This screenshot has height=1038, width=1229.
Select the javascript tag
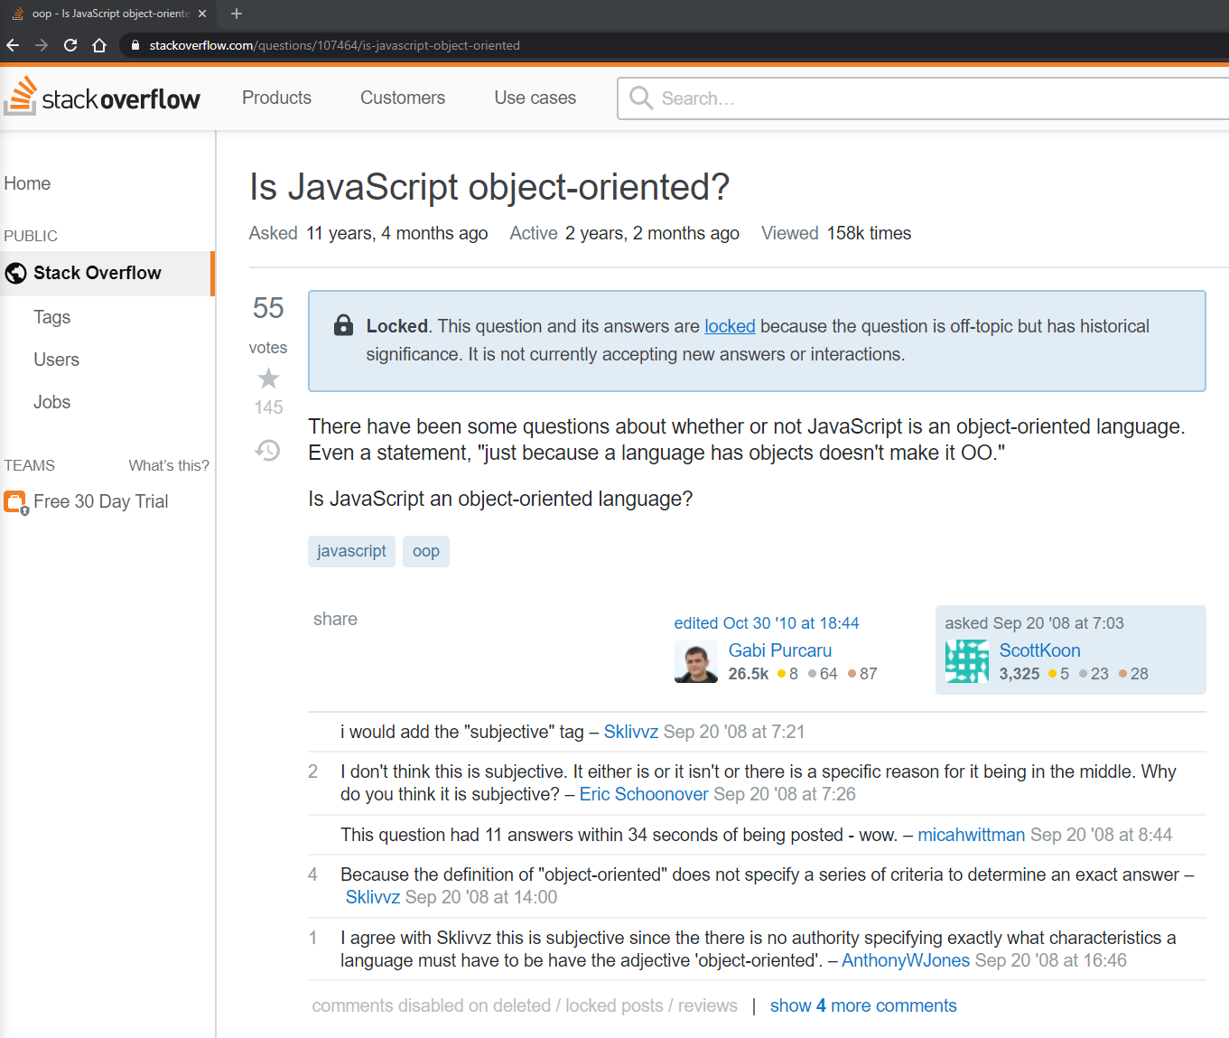click(351, 551)
